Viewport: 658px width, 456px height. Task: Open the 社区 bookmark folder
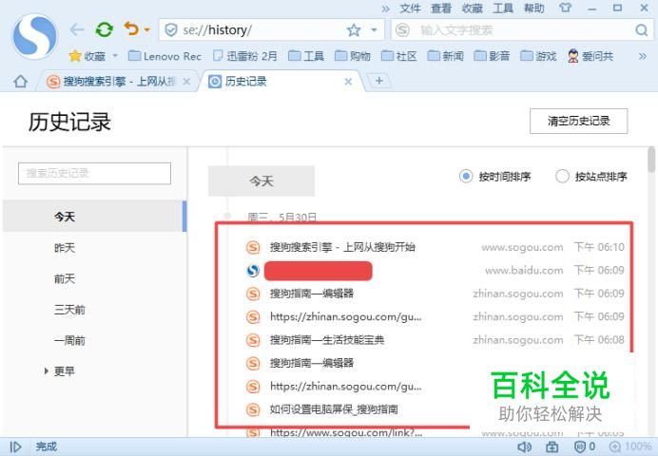tap(398, 56)
